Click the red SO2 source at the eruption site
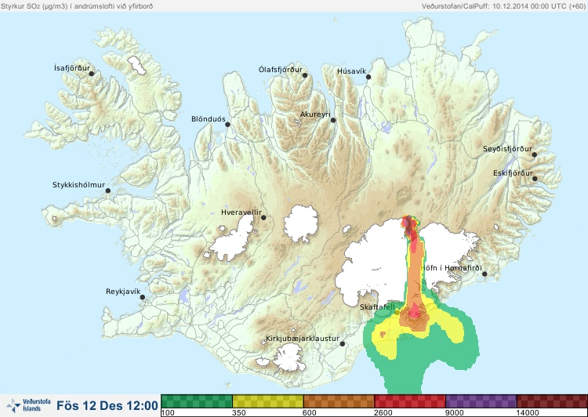Viewport: 588px width, 417px height. pos(408,224)
